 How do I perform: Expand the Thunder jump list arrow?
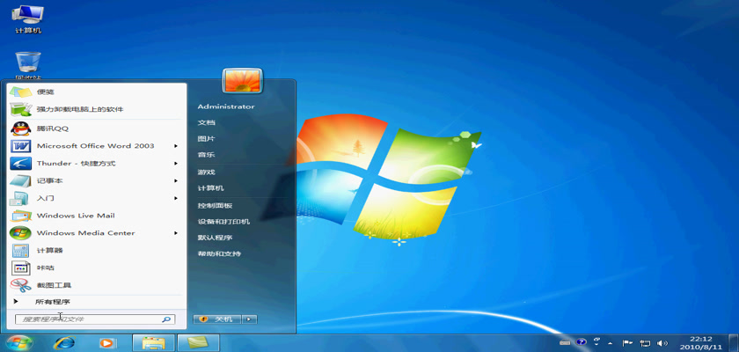coord(176,163)
